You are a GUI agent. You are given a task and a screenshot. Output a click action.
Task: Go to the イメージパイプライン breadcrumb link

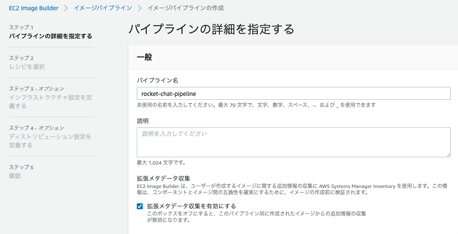[103, 8]
